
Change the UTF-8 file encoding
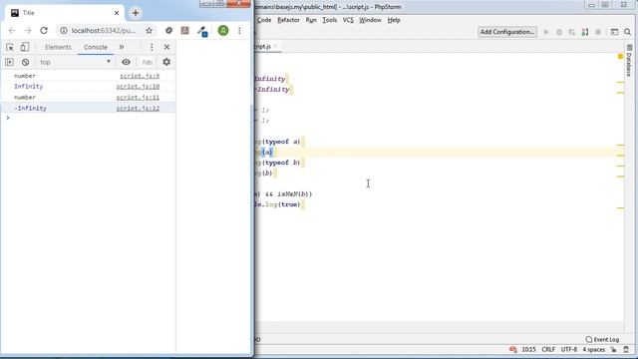coord(569,350)
